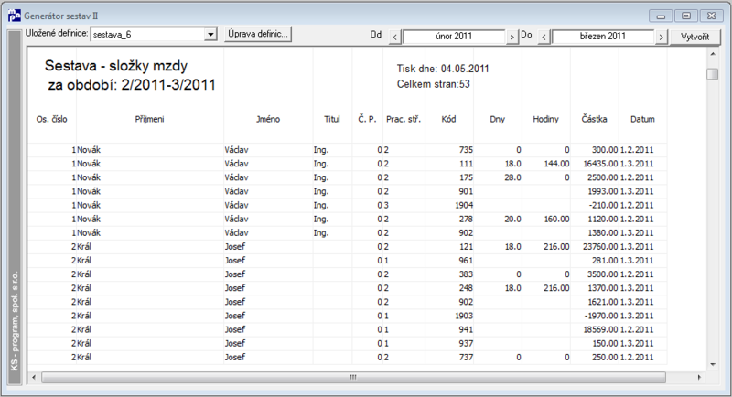The height and width of the screenshot is (397, 732).
Task: Click the horizontal scrollbar left arrow
Action: pyautogui.click(x=33, y=377)
